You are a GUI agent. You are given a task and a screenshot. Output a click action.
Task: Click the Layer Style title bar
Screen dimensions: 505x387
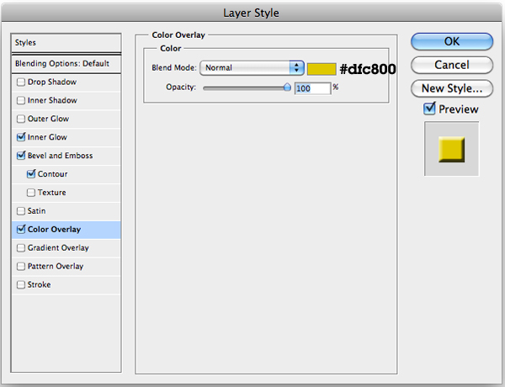pyautogui.click(x=251, y=13)
